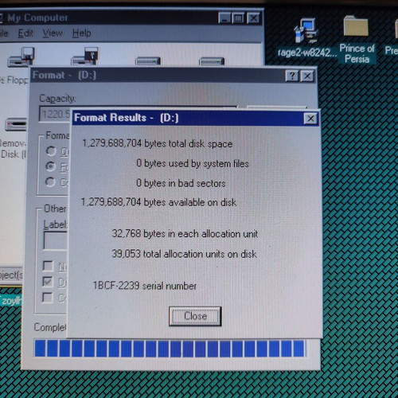Maximize the My Computer window

(238, 18)
